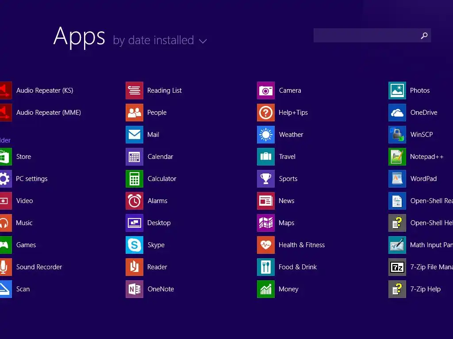
Task: Open the Calendar app icon
Action: (x=134, y=157)
